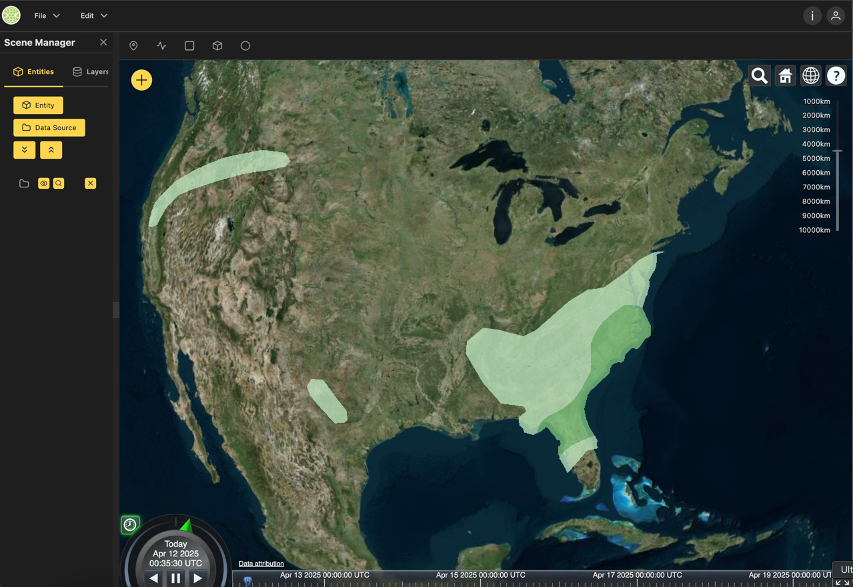Screen dimensions: 853x587
Task: Open the globe projection picker
Action: tap(810, 76)
